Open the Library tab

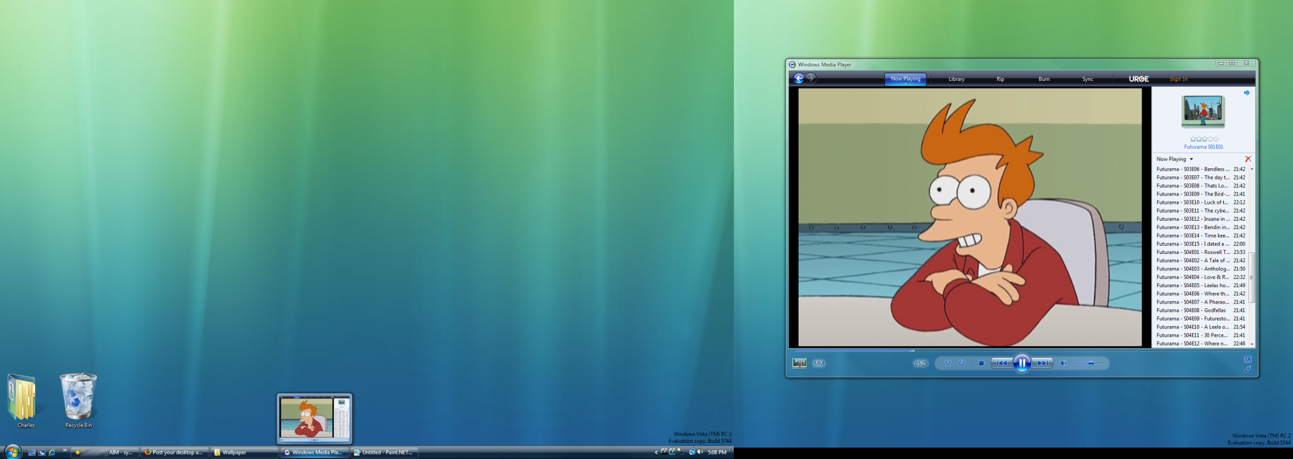(x=956, y=79)
